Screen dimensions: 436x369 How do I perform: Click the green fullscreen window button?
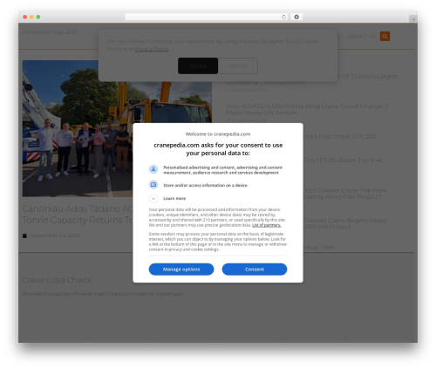pyautogui.click(x=38, y=17)
